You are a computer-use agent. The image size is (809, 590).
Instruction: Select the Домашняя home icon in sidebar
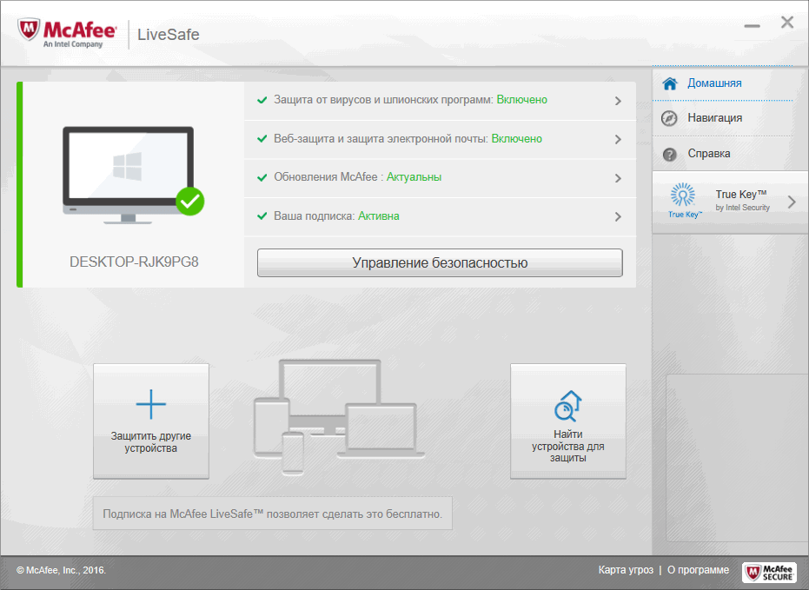tap(670, 83)
